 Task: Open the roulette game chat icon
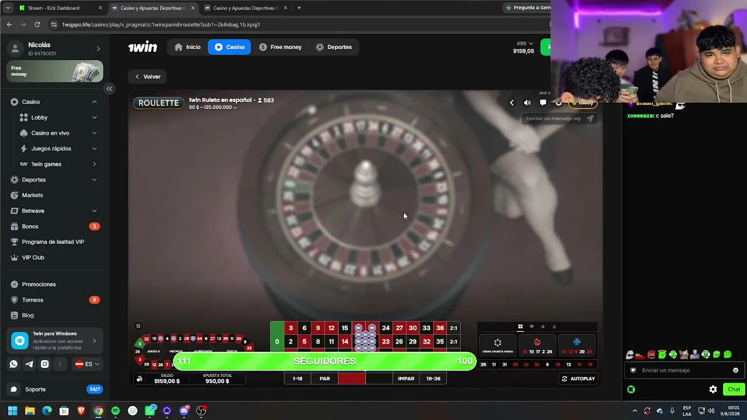(543, 103)
